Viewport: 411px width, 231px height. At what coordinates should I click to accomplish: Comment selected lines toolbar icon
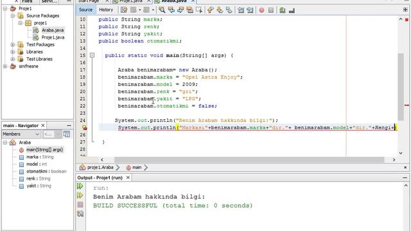pos(283,10)
